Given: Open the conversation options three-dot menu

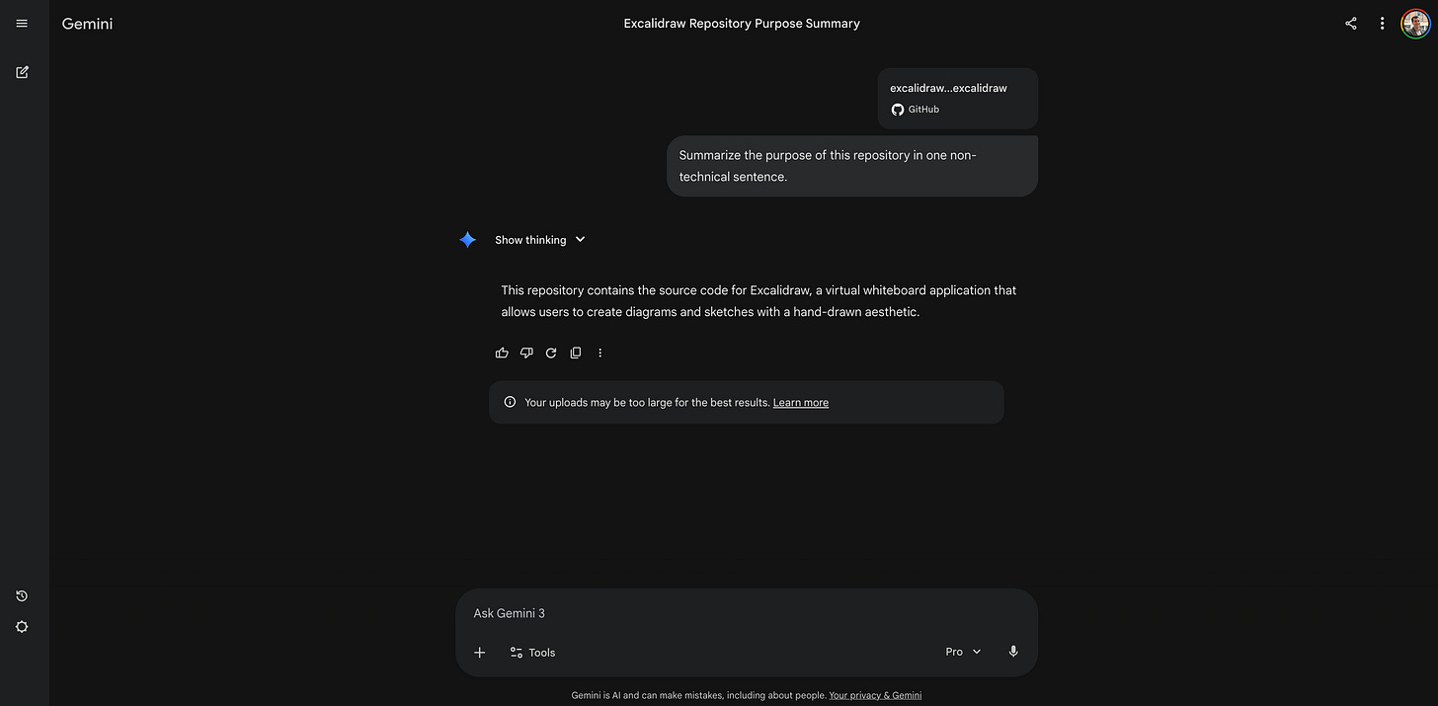Looking at the screenshot, I should click(1382, 23).
